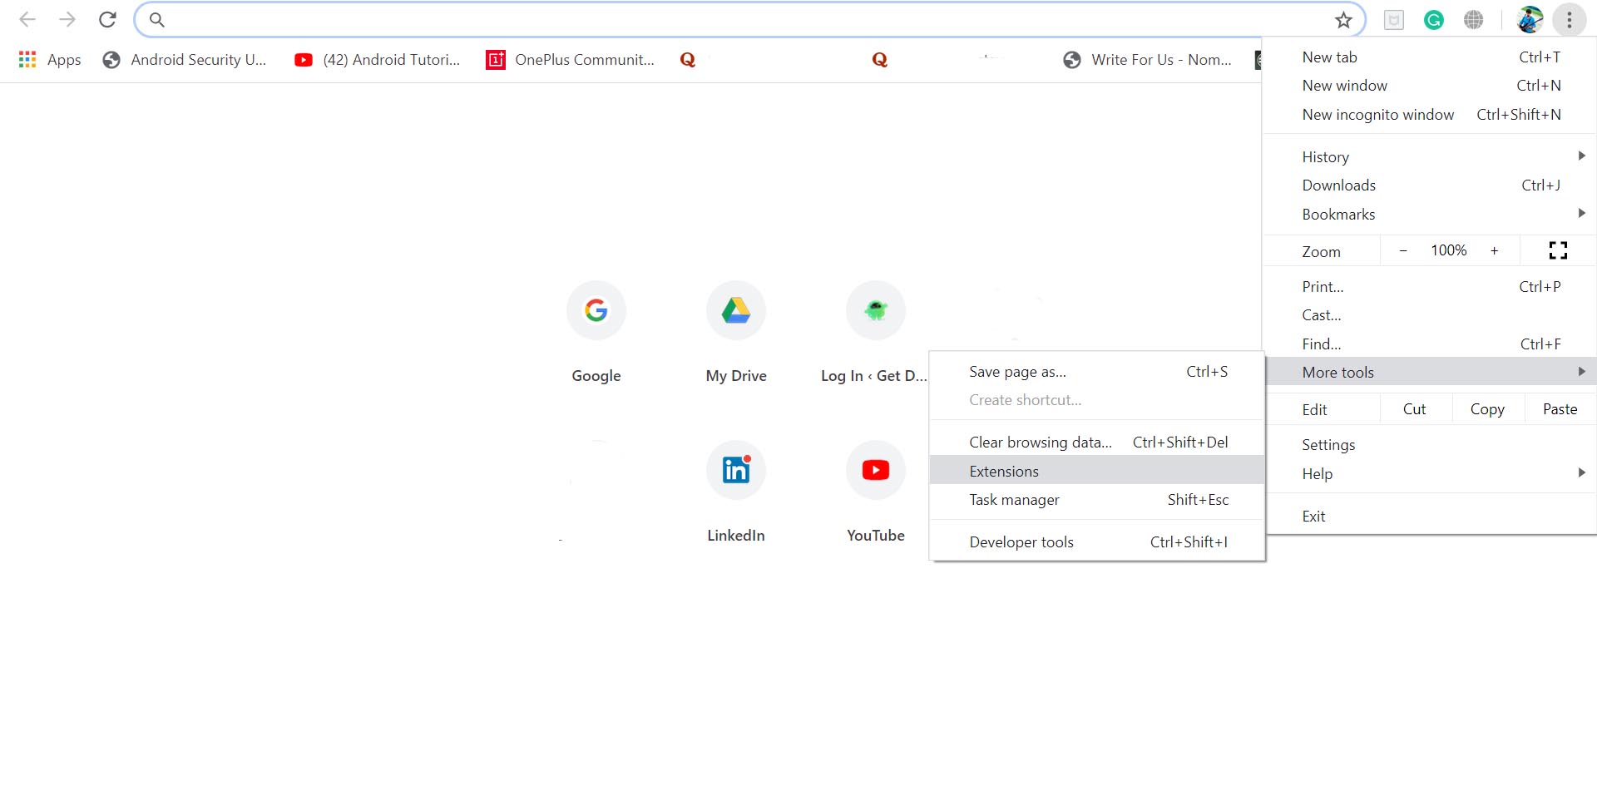This screenshot has height=801, width=1597.
Task: Select Clear browsing data... option
Action: pyautogui.click(x=1097, y=443)
